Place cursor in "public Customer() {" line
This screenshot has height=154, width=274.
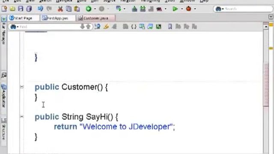coord(71,87)
